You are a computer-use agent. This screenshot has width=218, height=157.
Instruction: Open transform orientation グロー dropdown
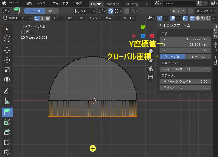point(85,11)
